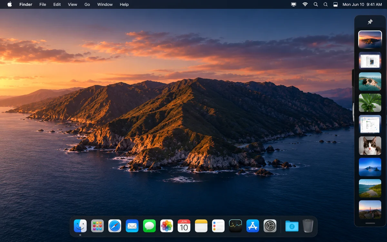
Task: Open Wi-Fi status menu
Action: pos(305,5)
